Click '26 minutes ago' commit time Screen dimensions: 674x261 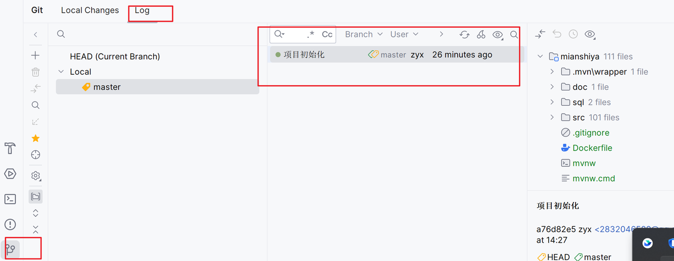462,55
